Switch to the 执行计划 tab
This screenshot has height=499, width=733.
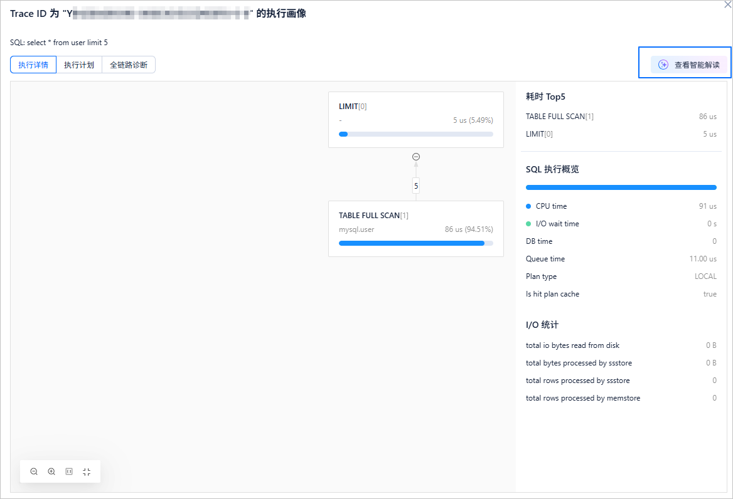tap(79, 65)
